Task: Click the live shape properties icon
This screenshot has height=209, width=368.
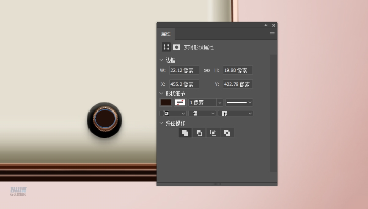Action: point(166,47)
